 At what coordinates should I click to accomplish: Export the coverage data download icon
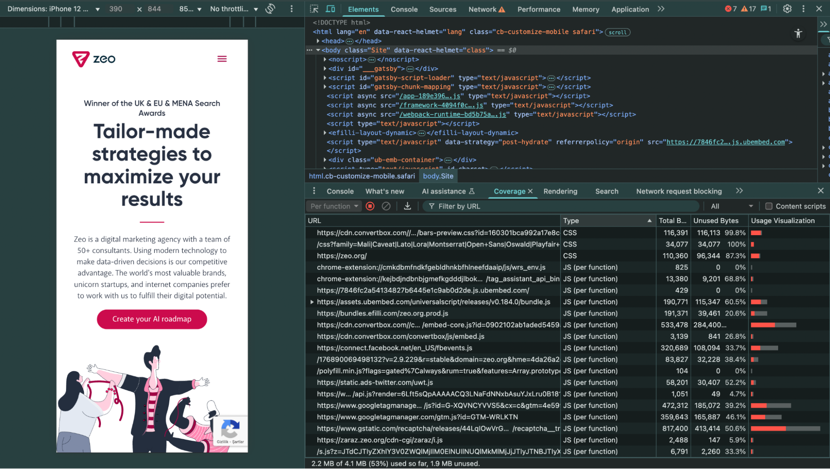[x=407, y=206]
